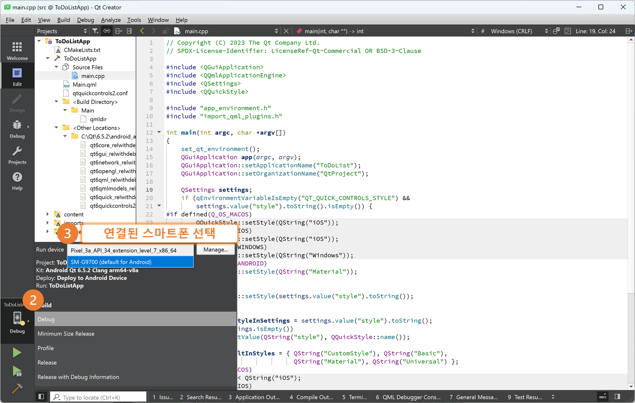Open the Projects view type dropdown
635x403 pixels.
tap(62, 31)
